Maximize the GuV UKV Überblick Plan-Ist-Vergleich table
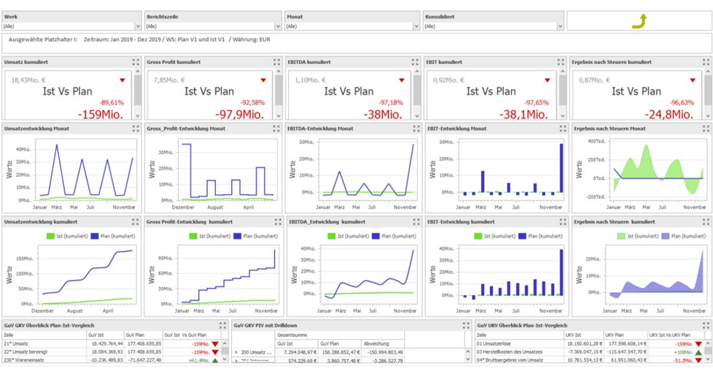 (705, 325)
